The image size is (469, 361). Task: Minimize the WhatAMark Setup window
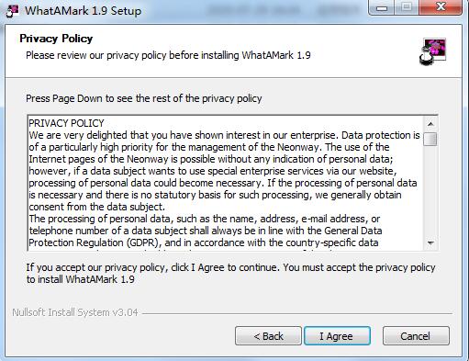(381, 7)
